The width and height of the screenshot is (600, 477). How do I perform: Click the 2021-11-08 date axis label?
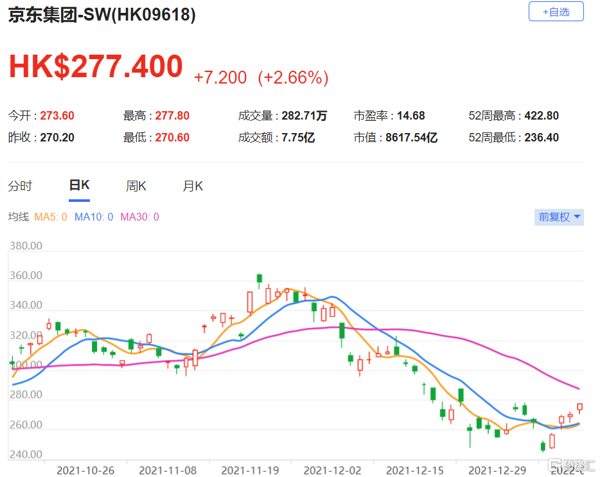(168, 471)
